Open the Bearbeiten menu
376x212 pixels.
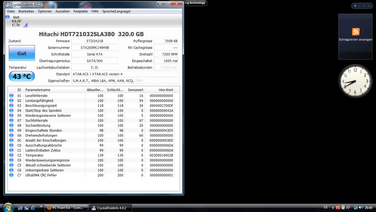[x=26, y=11]
